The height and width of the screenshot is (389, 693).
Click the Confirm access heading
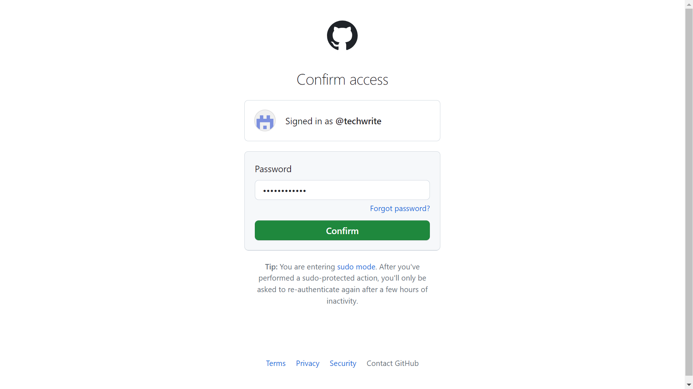(342, 80)
